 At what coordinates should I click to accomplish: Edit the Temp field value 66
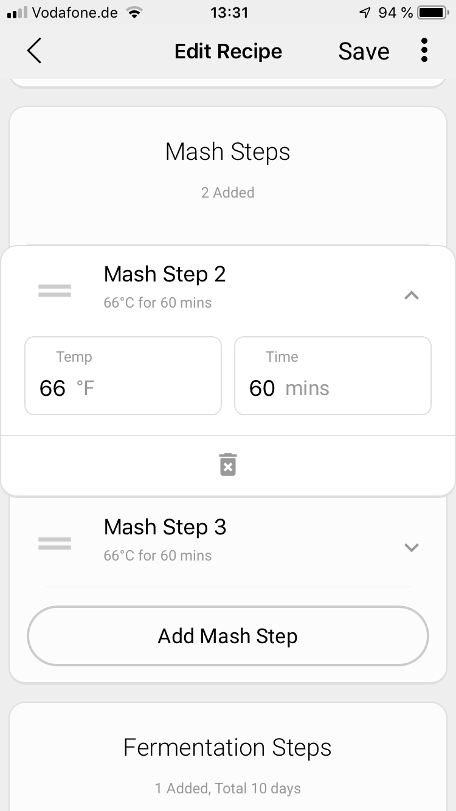[x=52, y=388]
